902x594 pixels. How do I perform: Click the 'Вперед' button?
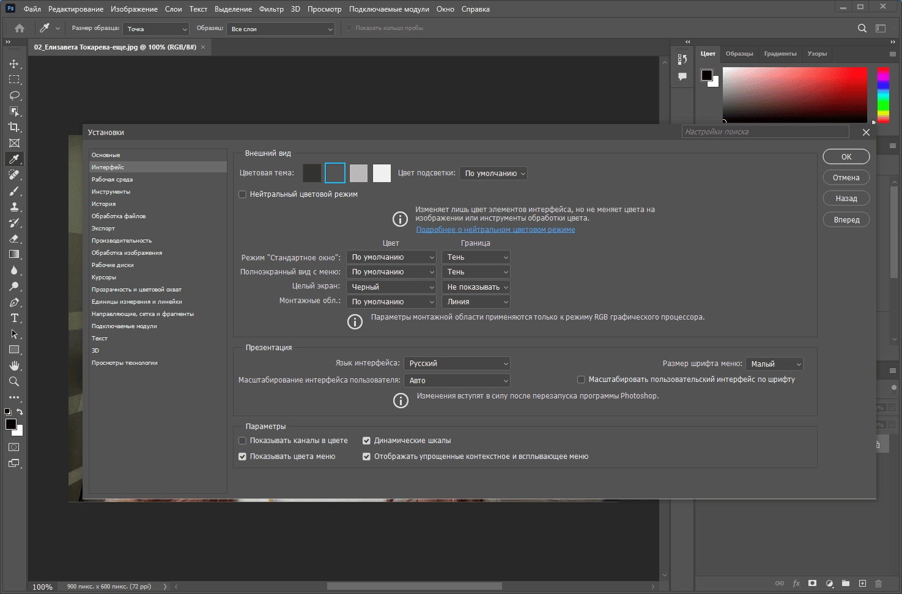[x=846, y=220]
